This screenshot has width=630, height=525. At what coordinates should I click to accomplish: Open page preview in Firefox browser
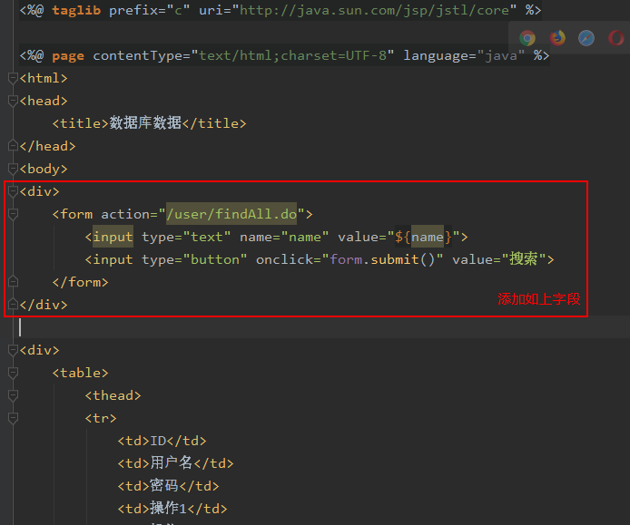tap(557, 38)
